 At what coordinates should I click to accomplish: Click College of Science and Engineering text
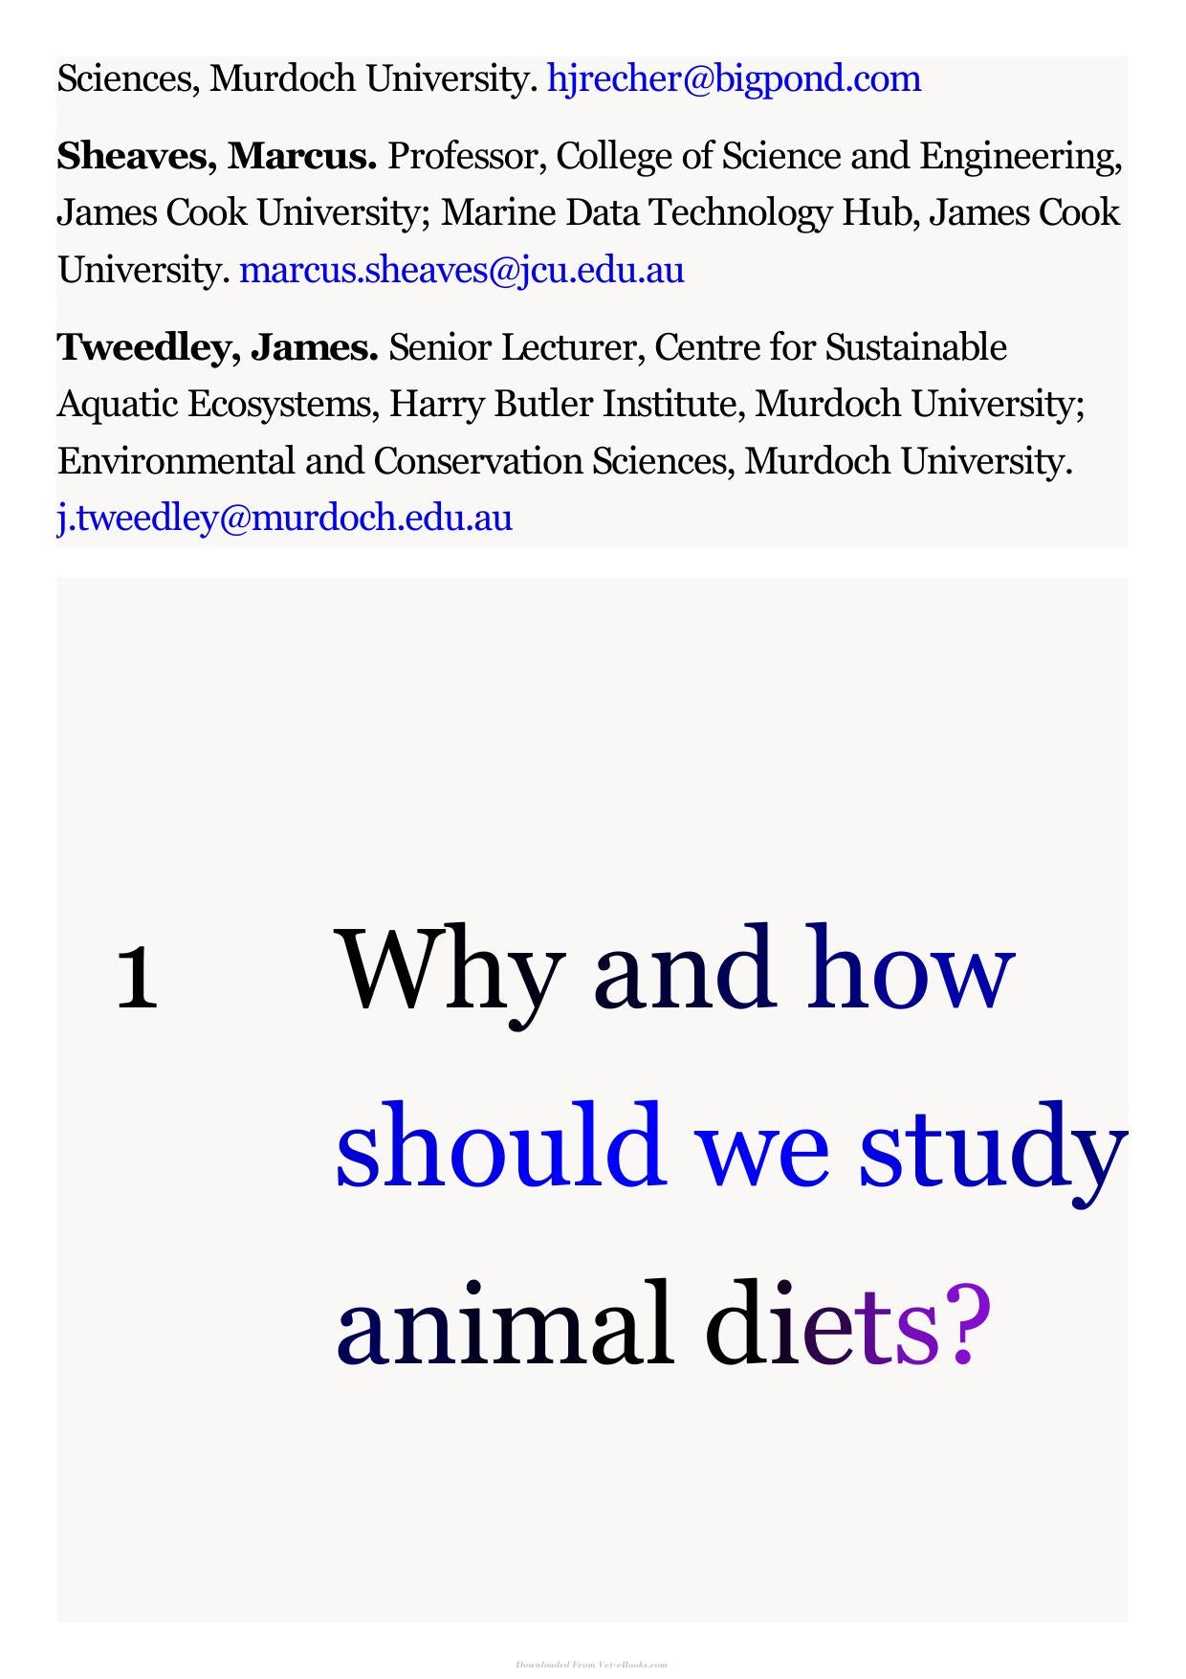coord(839,156)
